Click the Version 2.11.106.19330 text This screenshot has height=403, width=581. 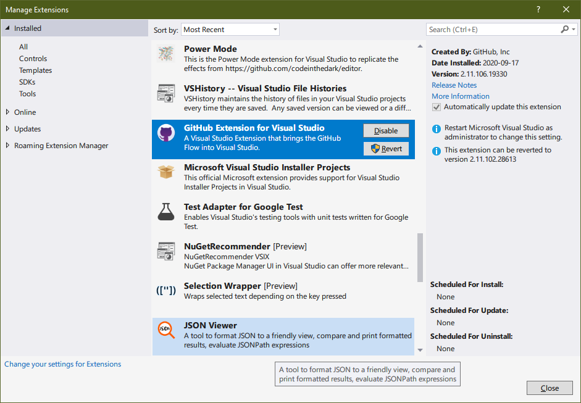click(x=469, y=74)
